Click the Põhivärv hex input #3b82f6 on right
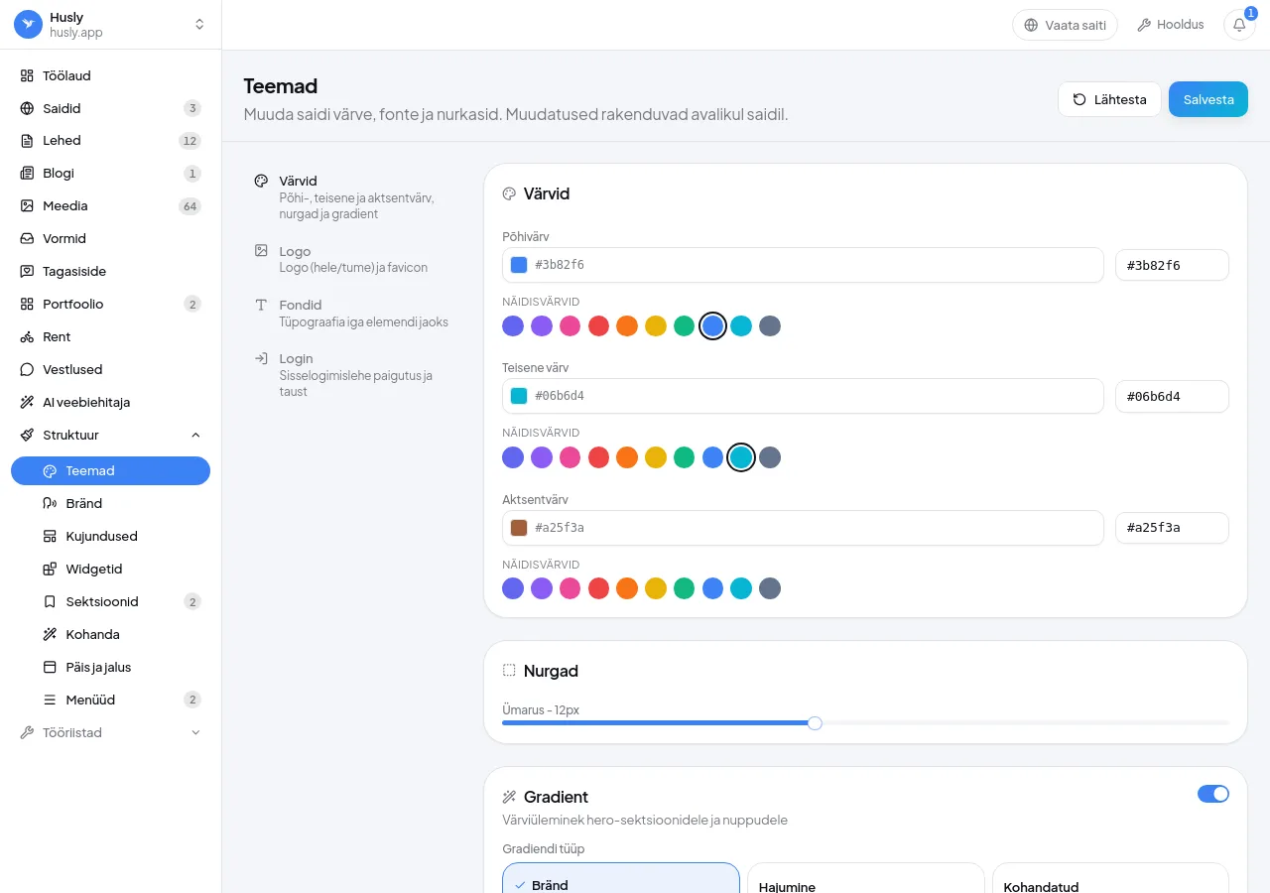1270x893 pixels. (1172, 265)
